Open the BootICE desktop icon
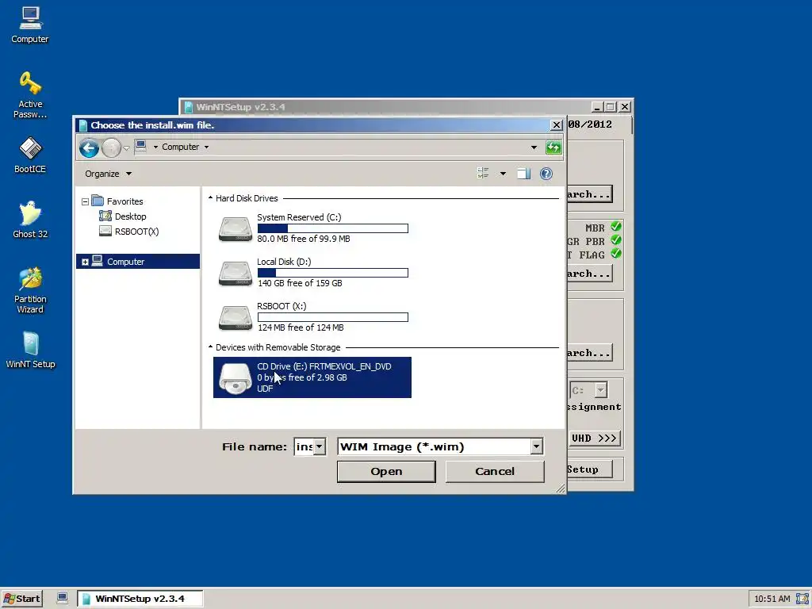The image size is (812, 609). [30, 155]
